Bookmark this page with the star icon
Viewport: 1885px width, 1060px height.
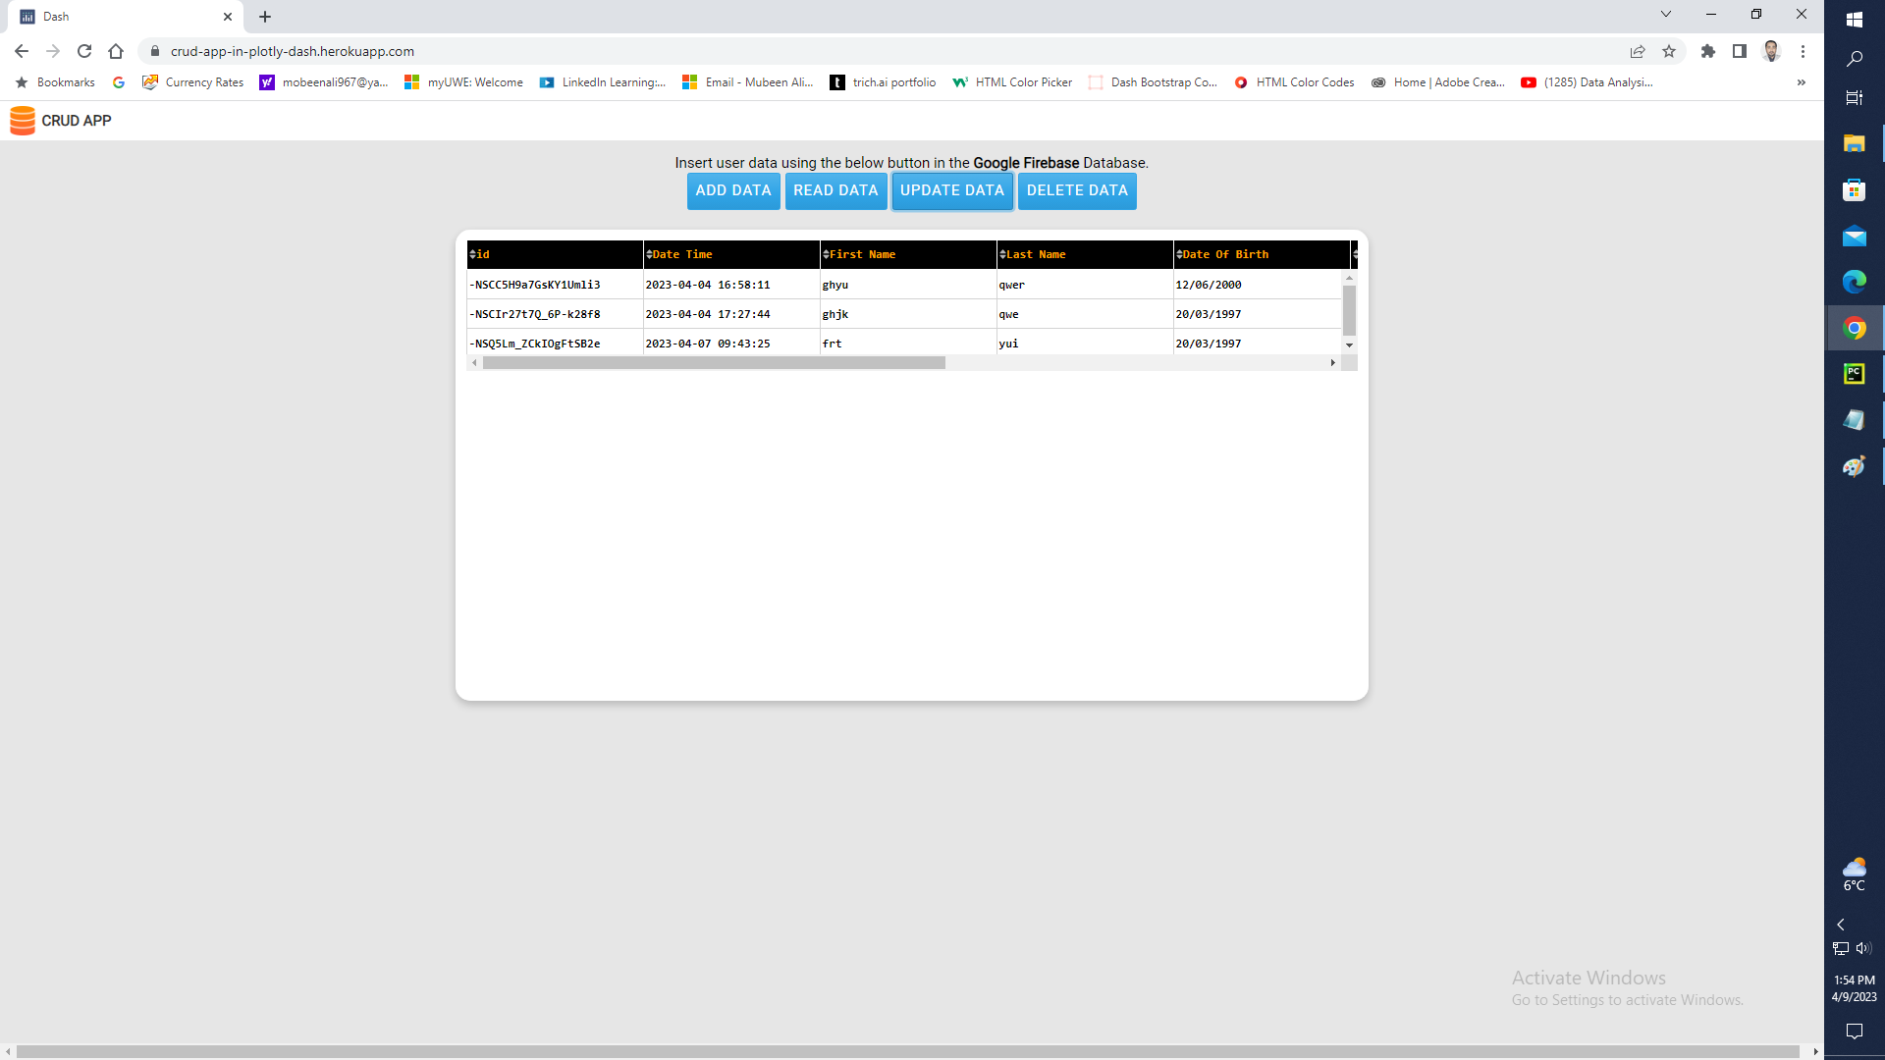click(1669, 51)
